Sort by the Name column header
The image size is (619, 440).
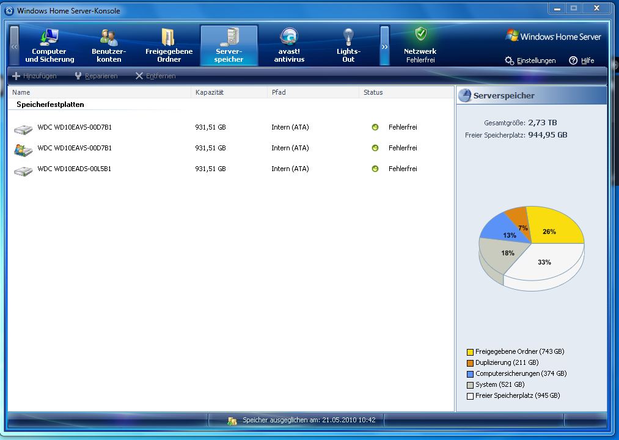click(100, 92)
